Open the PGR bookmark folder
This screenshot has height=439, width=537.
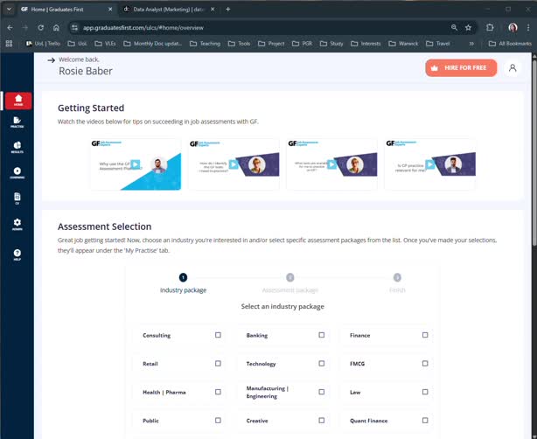tap(303, 44)
